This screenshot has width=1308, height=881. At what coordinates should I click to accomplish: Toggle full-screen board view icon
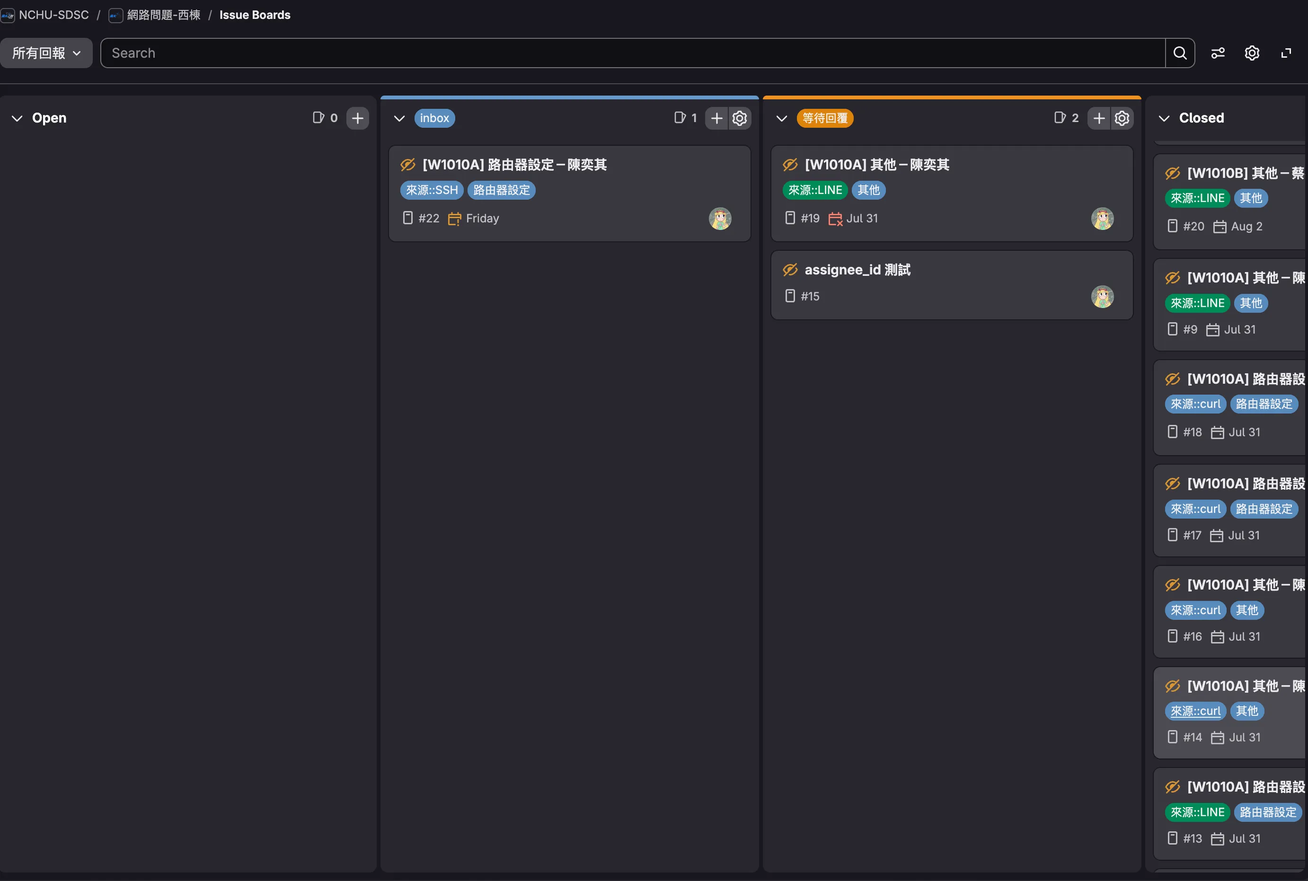click(1286, 53)
